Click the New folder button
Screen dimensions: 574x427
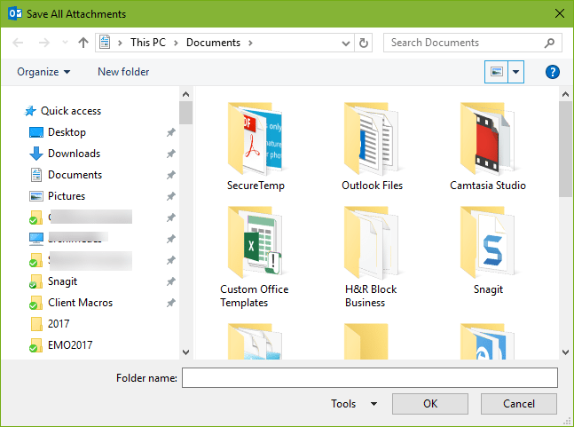(123, 72)
